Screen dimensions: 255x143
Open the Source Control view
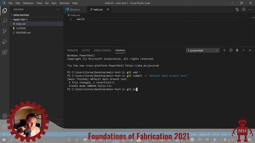coord(4,31)
